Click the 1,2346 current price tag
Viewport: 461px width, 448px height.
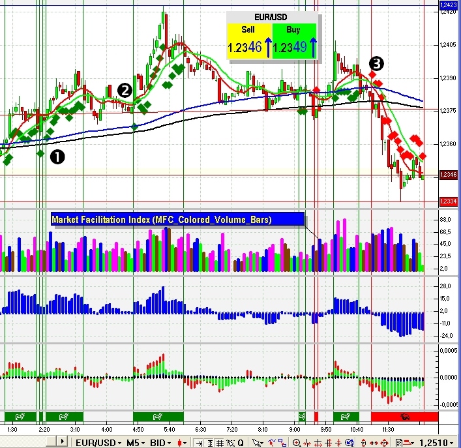[449, 175]
